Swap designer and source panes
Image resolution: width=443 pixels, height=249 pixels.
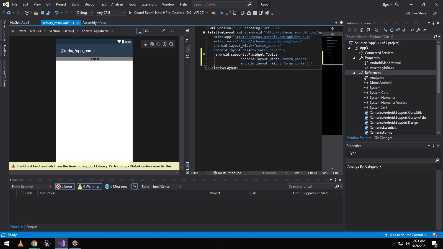tap(187, 40)
